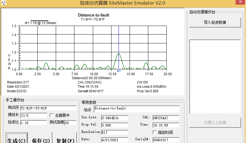Viewport: 246px width, 143px height.
Task: Click the 测试距离 test distance field
Action: coord(70,123)
